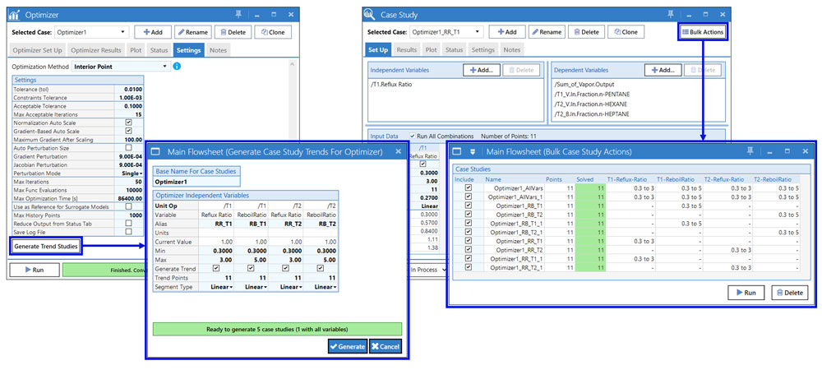Screen dimensions: 822x370
Task: Run the Optimizer
Action: click(x=35, y=270)
